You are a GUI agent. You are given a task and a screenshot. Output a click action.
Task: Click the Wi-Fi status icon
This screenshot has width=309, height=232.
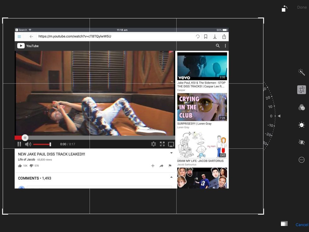point(30,30)
